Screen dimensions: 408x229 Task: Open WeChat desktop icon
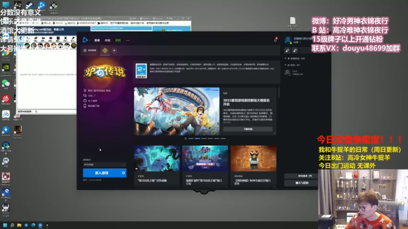point(6,85)
